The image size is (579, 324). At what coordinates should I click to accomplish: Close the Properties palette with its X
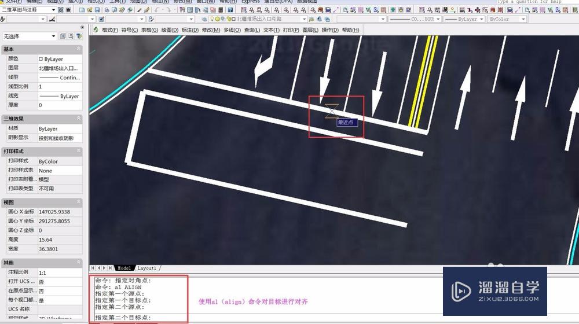tap(82, 27)
